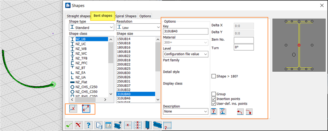Click Shape class vertical scrollbar up arrow
Image resolution: width=328 pixels, height=131 pixels.
(x=111, y=39)
